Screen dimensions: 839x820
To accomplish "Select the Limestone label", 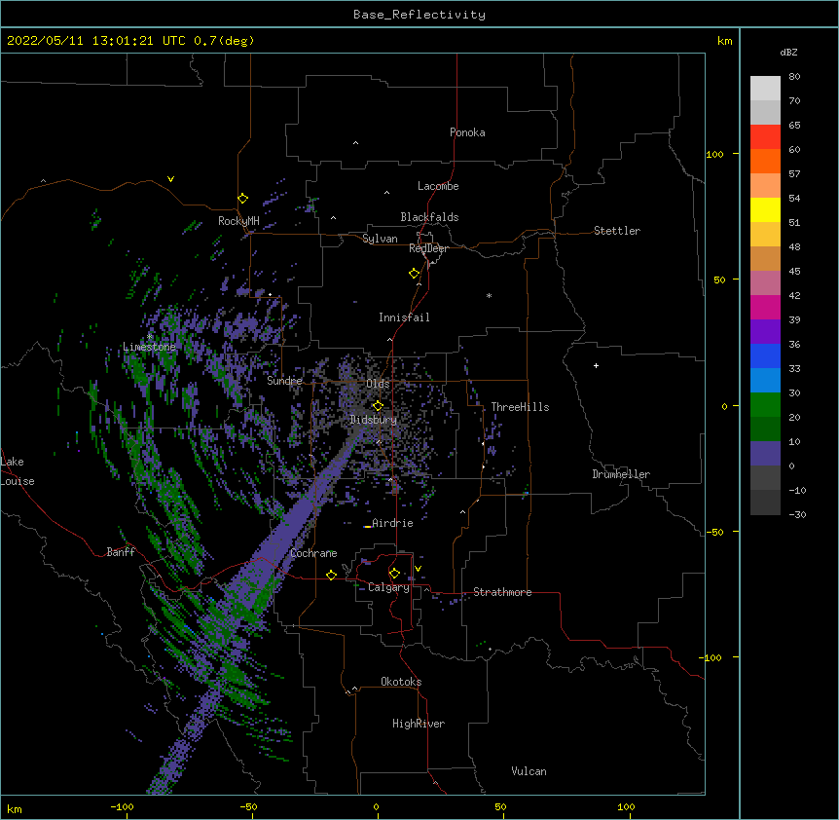I will click(x=149, y=347).
